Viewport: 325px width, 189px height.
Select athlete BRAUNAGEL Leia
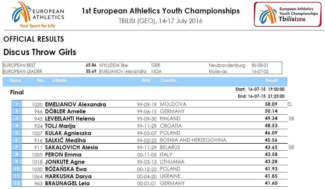tap(67, 183)
